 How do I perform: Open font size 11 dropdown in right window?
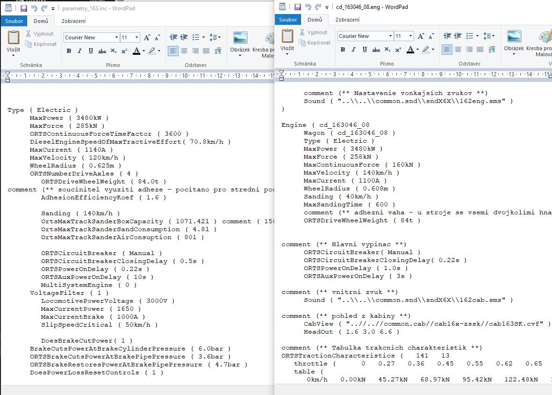(410, 36)
